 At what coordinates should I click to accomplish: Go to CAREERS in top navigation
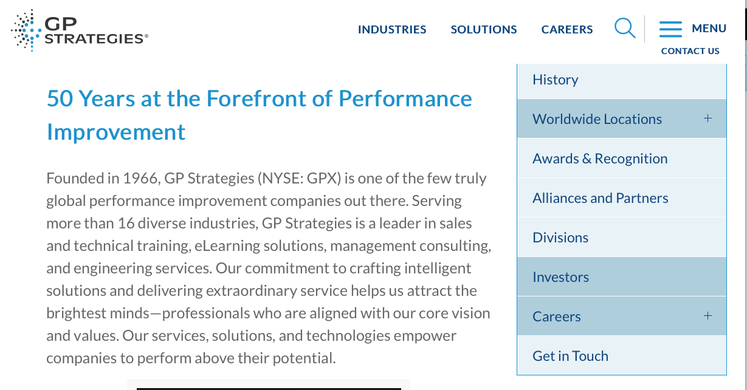pyautogui.click(x=567, y=29)
